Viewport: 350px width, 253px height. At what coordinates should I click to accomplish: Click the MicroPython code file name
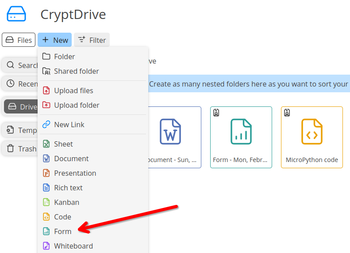(x=312, y=160)
